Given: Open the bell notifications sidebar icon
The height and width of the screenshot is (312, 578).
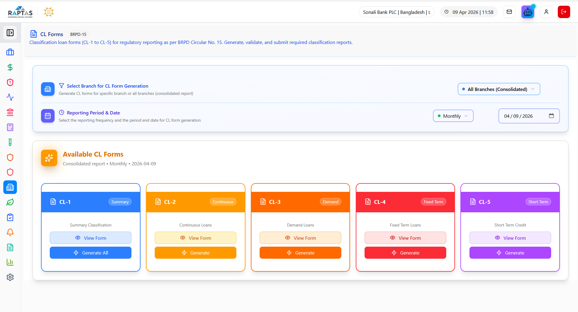Looking at the screenshot, I should pyautogui.click(x=10, y=232).
